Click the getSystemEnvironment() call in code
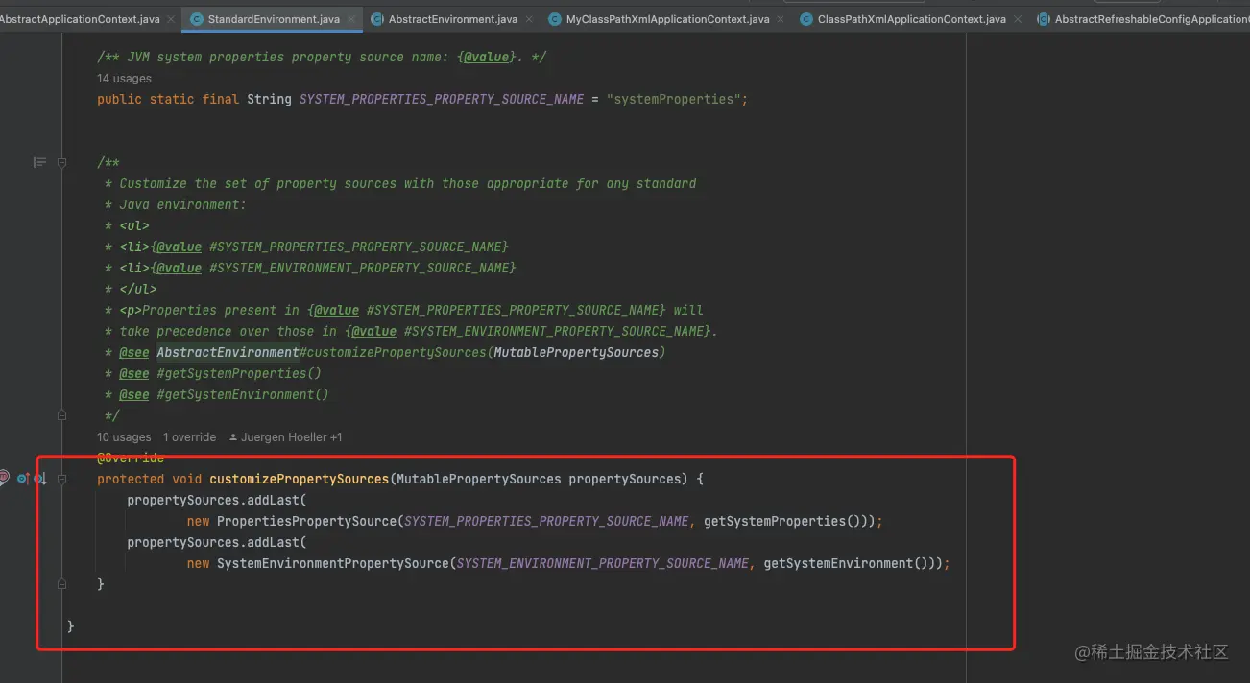 click(846, 563)
